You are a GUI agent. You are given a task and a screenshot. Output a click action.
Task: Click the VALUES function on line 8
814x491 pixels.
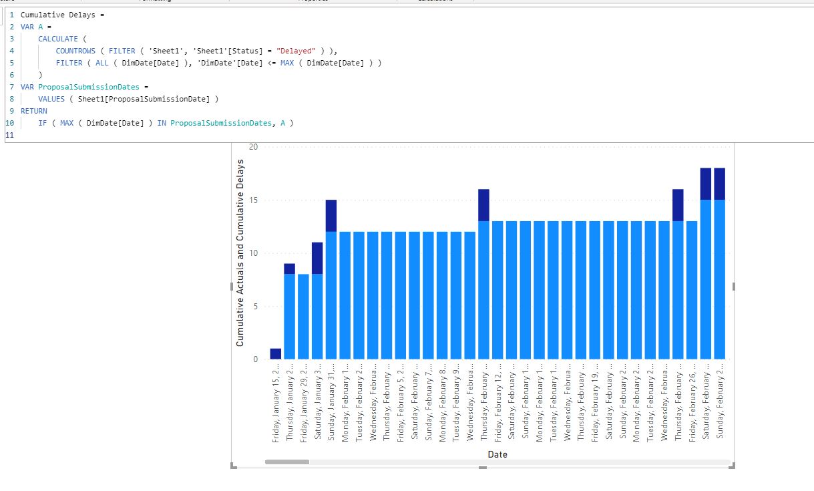(51, 99)
